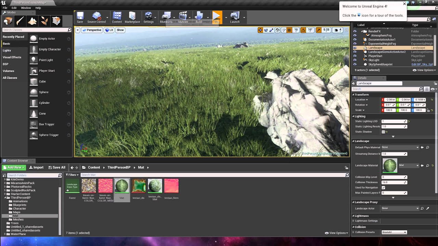Screen dimensions: 438x246
Task: Select the Paint mode brush icon
Action: [x=20, y=21]
